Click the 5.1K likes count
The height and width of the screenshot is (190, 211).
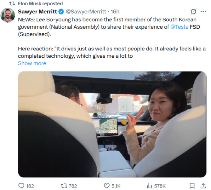point(116,186)
